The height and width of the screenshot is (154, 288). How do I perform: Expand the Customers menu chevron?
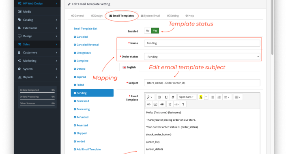coord(56,53)
